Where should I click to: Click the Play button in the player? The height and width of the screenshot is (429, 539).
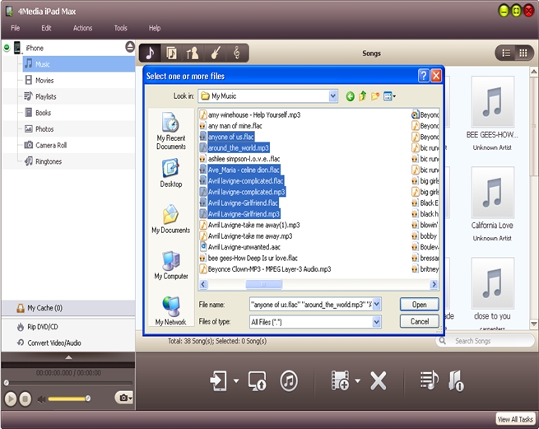pyautogui.click(x=11, y=399)
